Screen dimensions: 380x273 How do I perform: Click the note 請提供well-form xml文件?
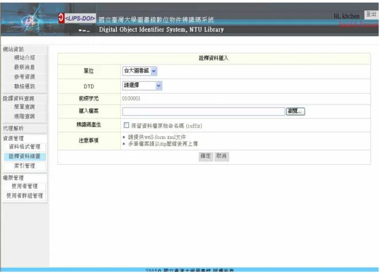coord(157,137)
